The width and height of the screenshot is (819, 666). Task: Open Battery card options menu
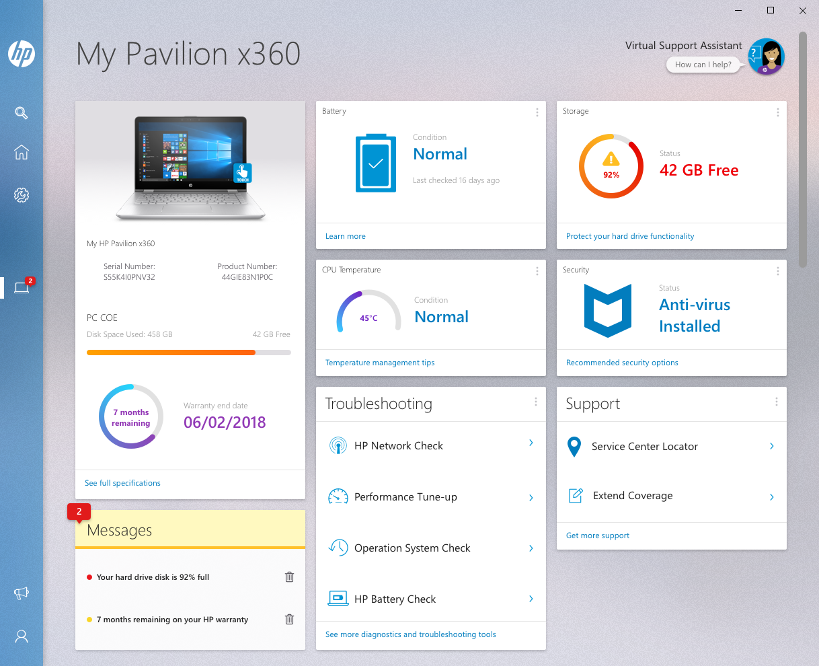pos(537,112)
